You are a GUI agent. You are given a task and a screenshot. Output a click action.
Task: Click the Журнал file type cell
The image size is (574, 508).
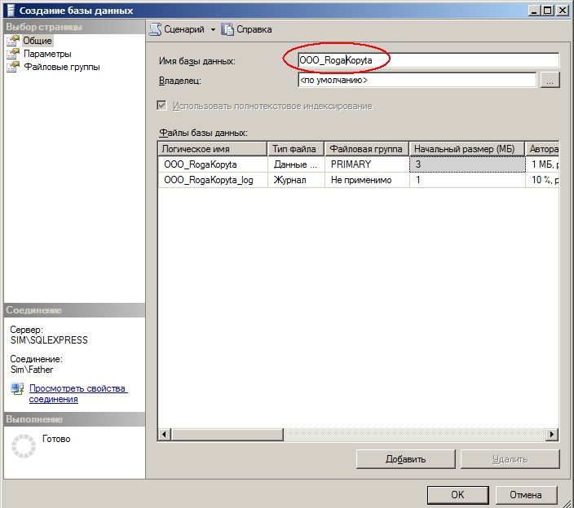[x=296, y=180]
